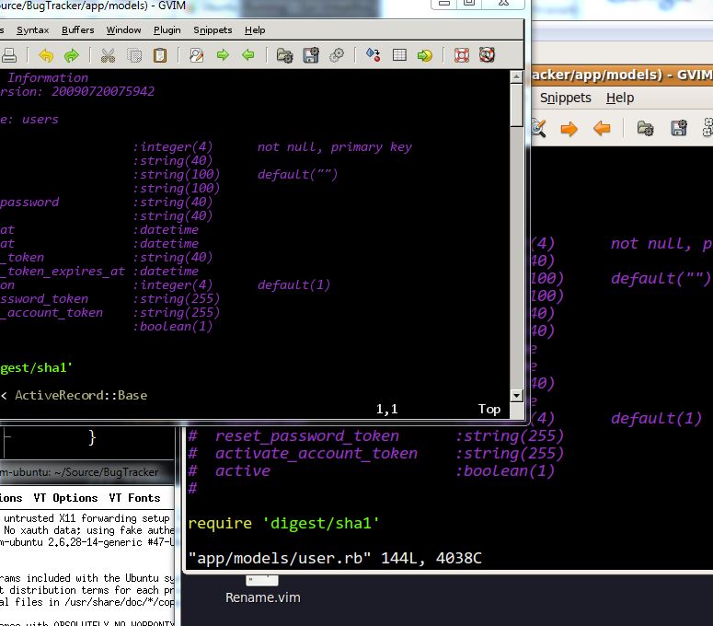Click the '20090720075942' version text
713x626 pixels.
[x=103, y=91]
